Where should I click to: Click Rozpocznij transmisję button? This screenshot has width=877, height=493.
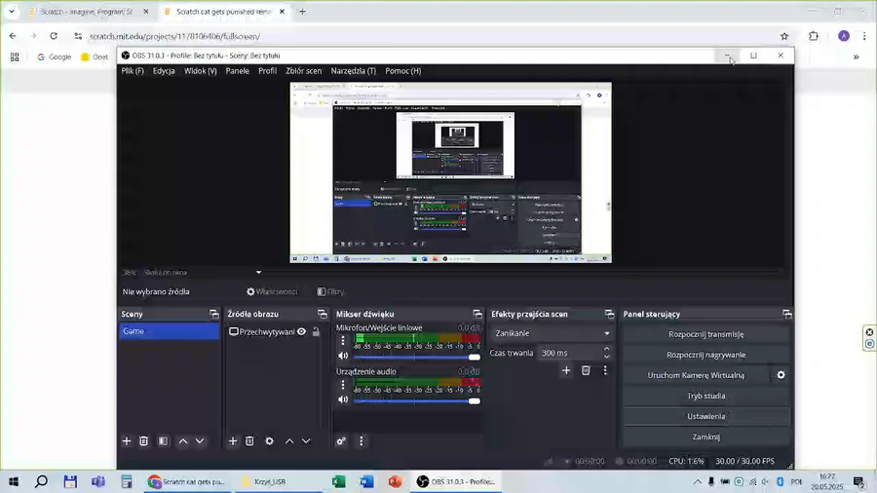coord(705,334)
